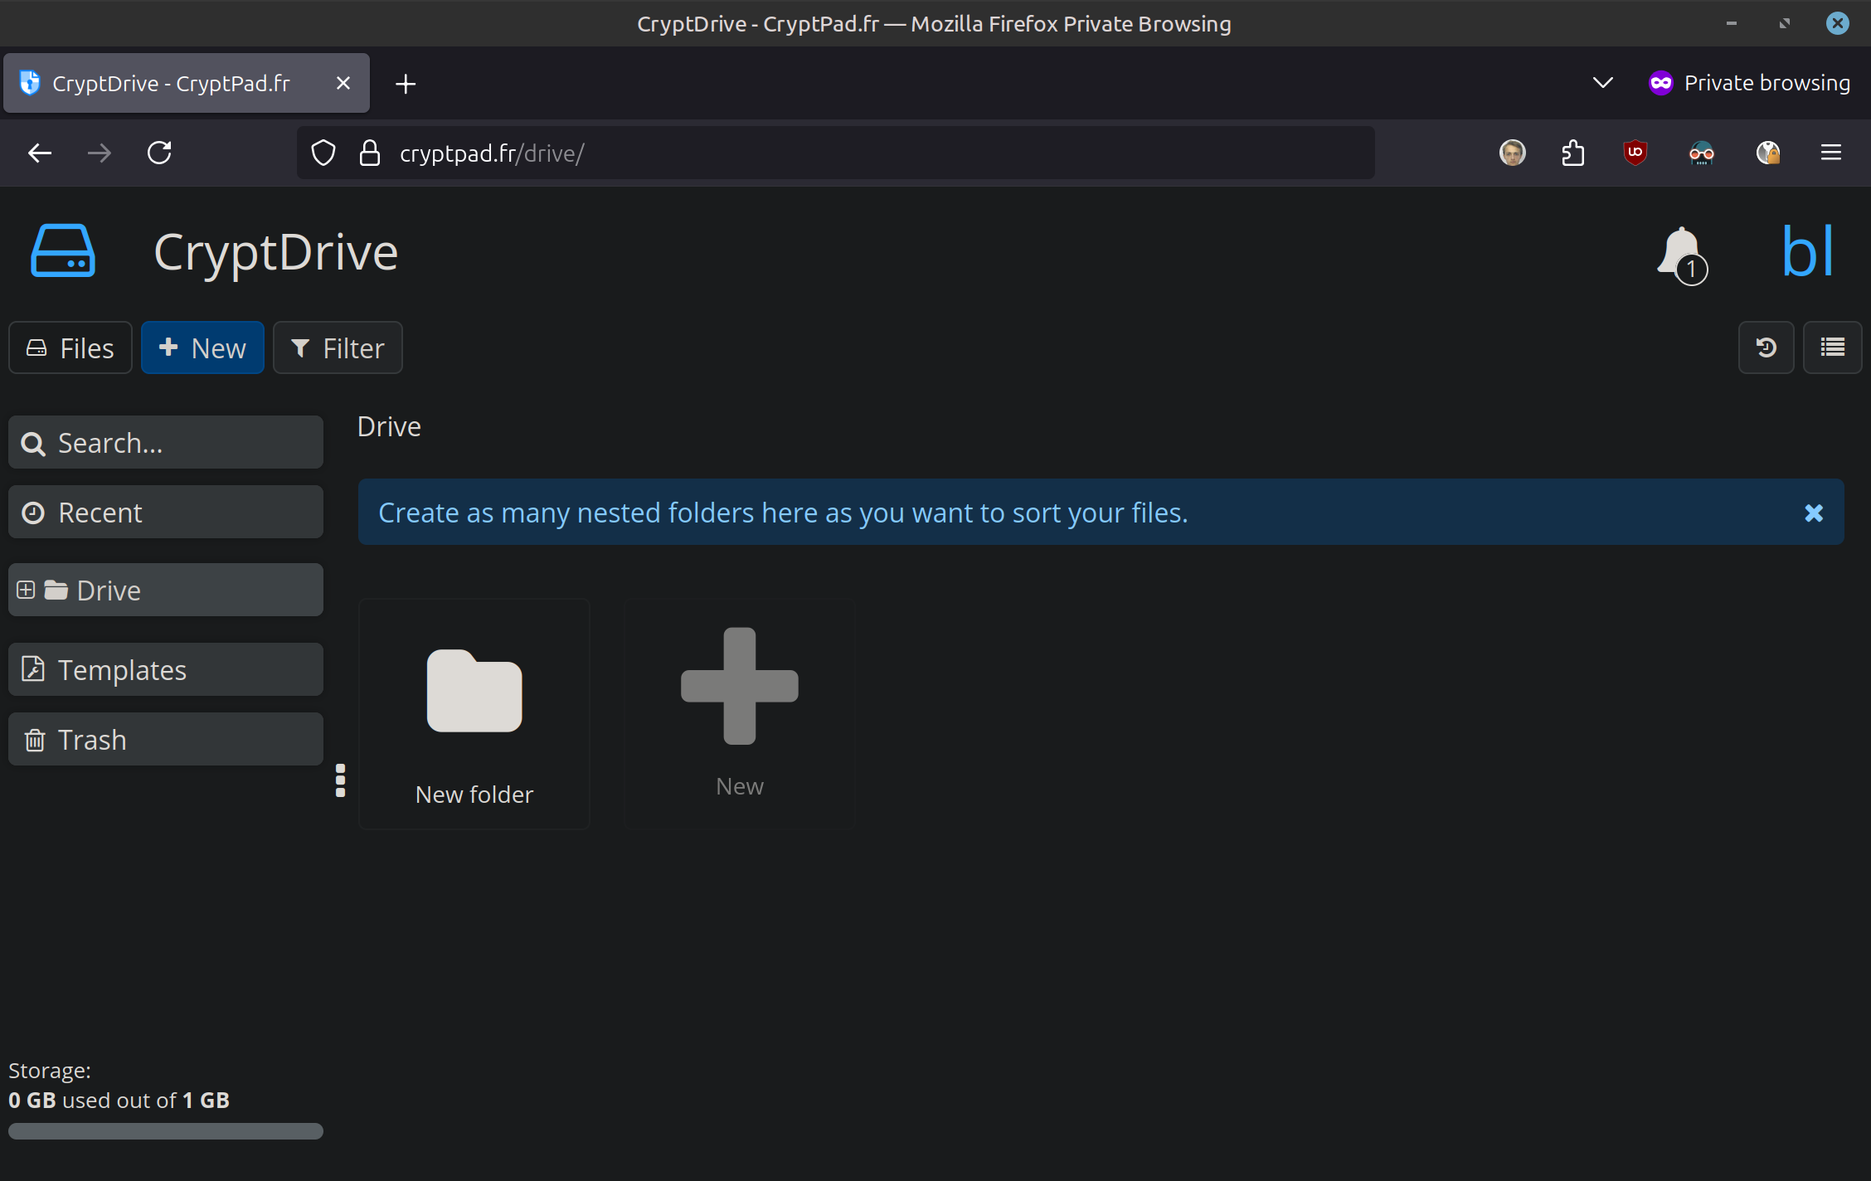Click the large New plus tile
This screenshot has width=1871, height=1181.
tap(739, 712)
